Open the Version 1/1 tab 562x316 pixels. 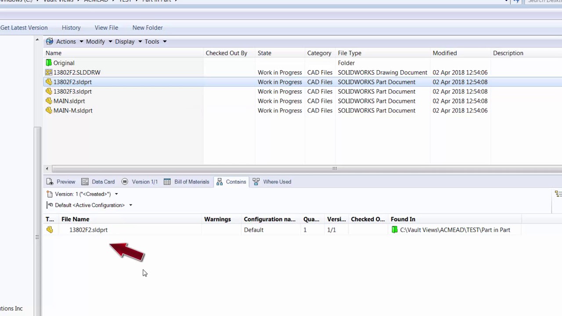139,182
